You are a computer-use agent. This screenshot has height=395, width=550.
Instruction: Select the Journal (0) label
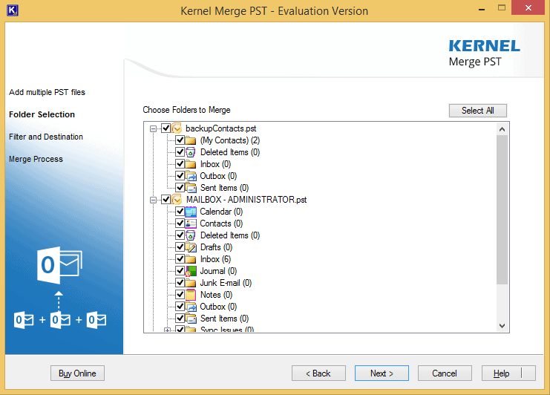(x=218, y=271)
